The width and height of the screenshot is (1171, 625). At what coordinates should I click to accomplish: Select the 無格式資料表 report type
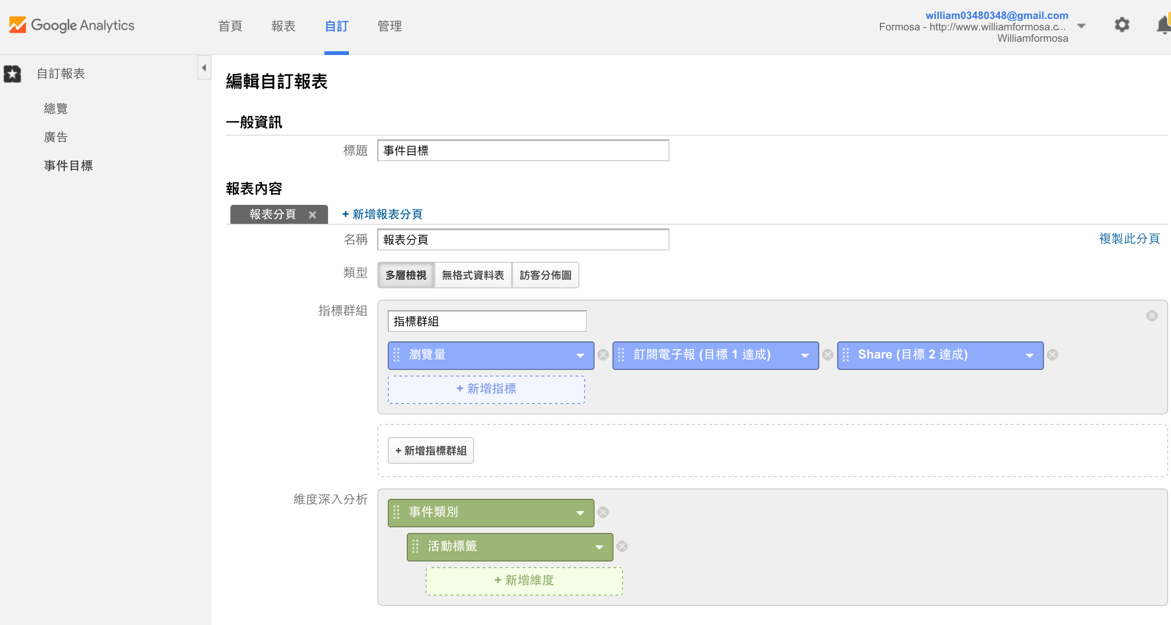click(473, 275)
